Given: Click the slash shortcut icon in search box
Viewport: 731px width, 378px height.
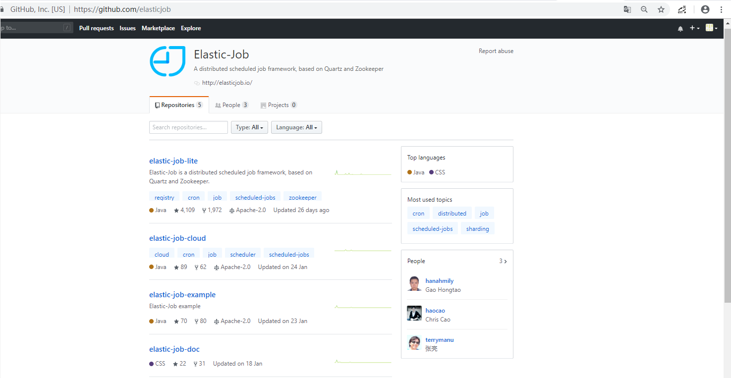Looking at the screenshot, I should pos(67,28).
